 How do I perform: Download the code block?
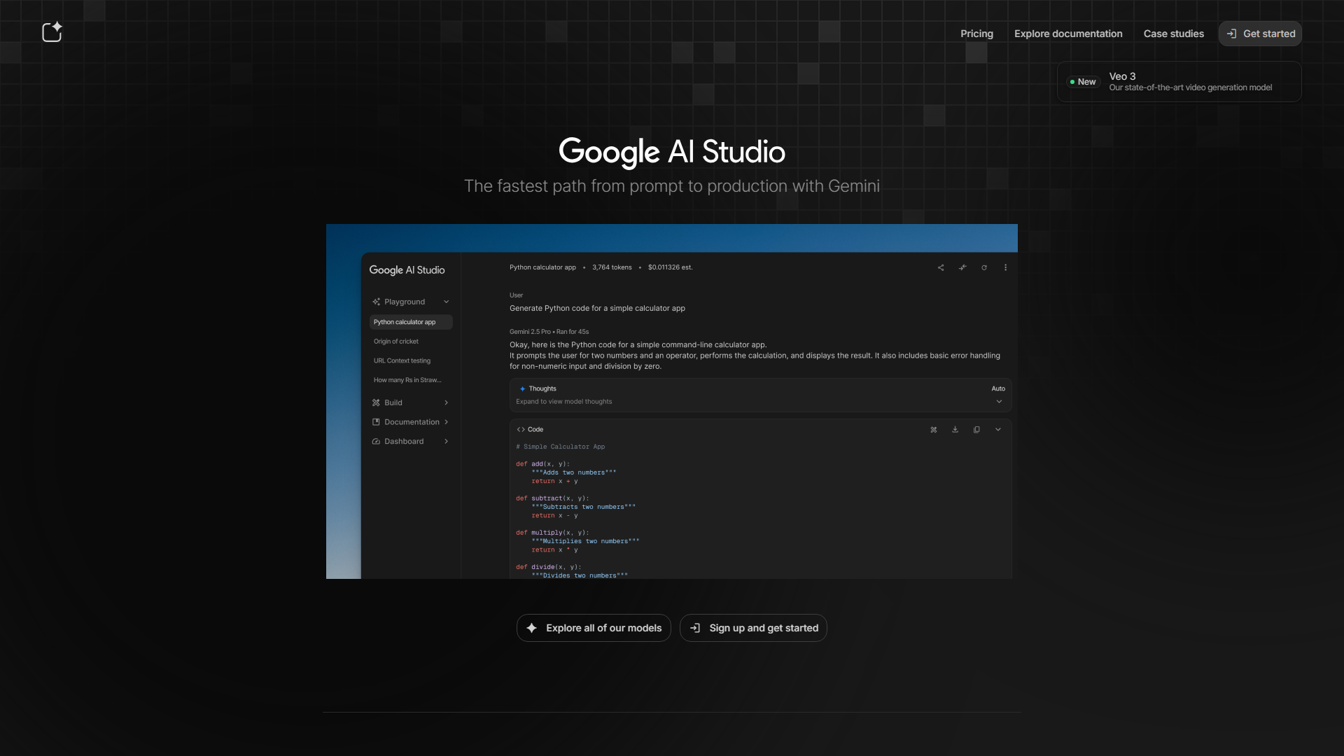click(955, 430)
